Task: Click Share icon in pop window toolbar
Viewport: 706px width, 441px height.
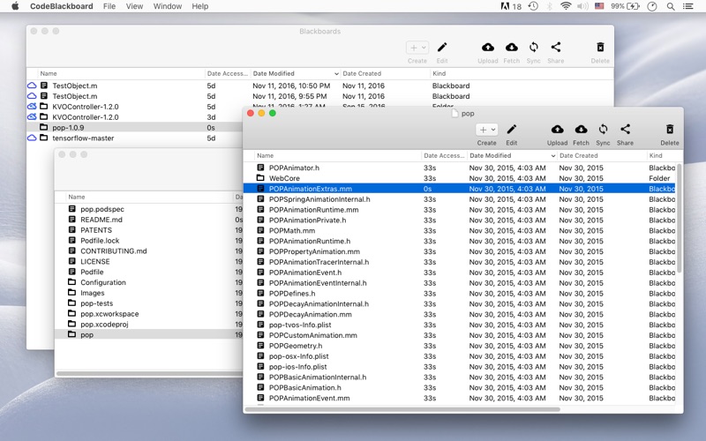Action: pos(625,130)
